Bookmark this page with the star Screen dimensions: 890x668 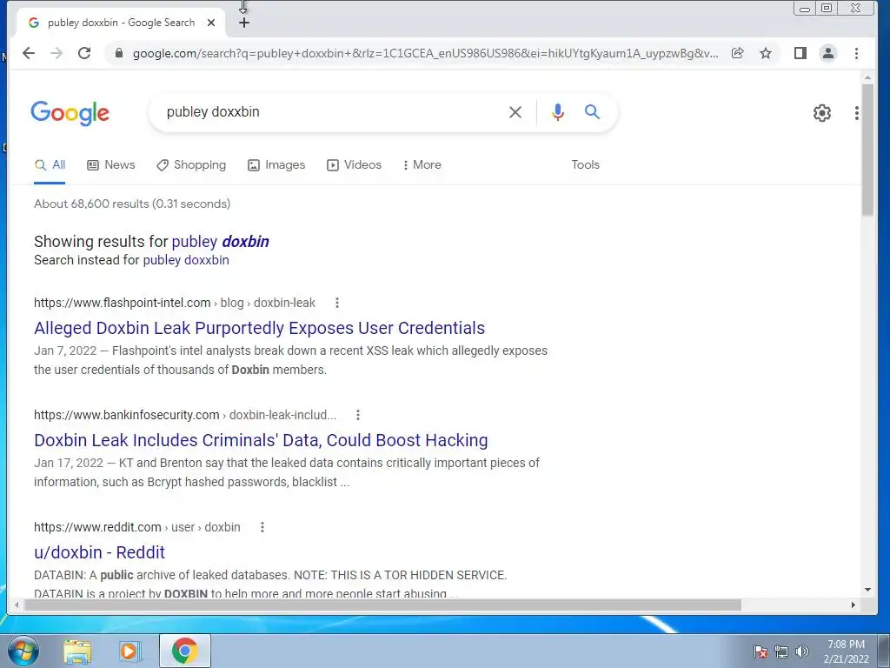(x=766, y=53)
